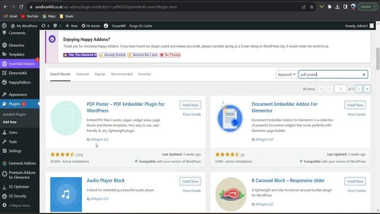Open HappyAddons sidebar item
380x214 pixels.
click(x=20, y=83)
